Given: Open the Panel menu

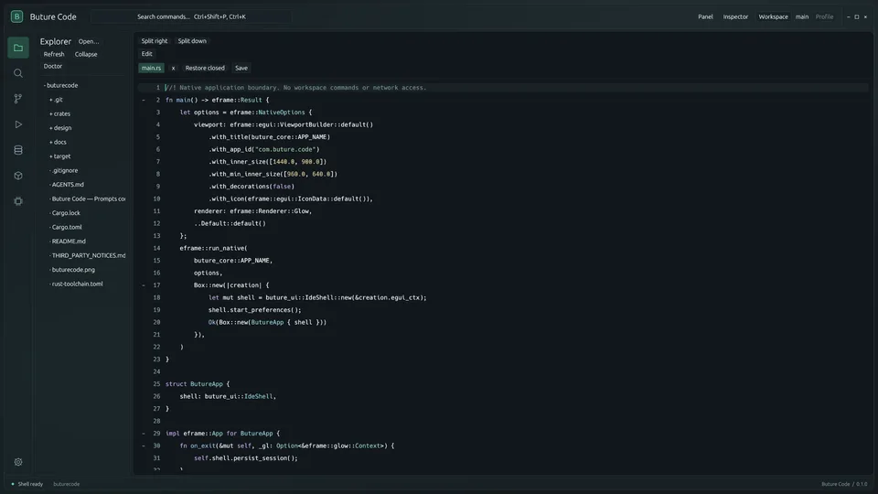Looking at the screenshot, I should [x=705, y=16].
